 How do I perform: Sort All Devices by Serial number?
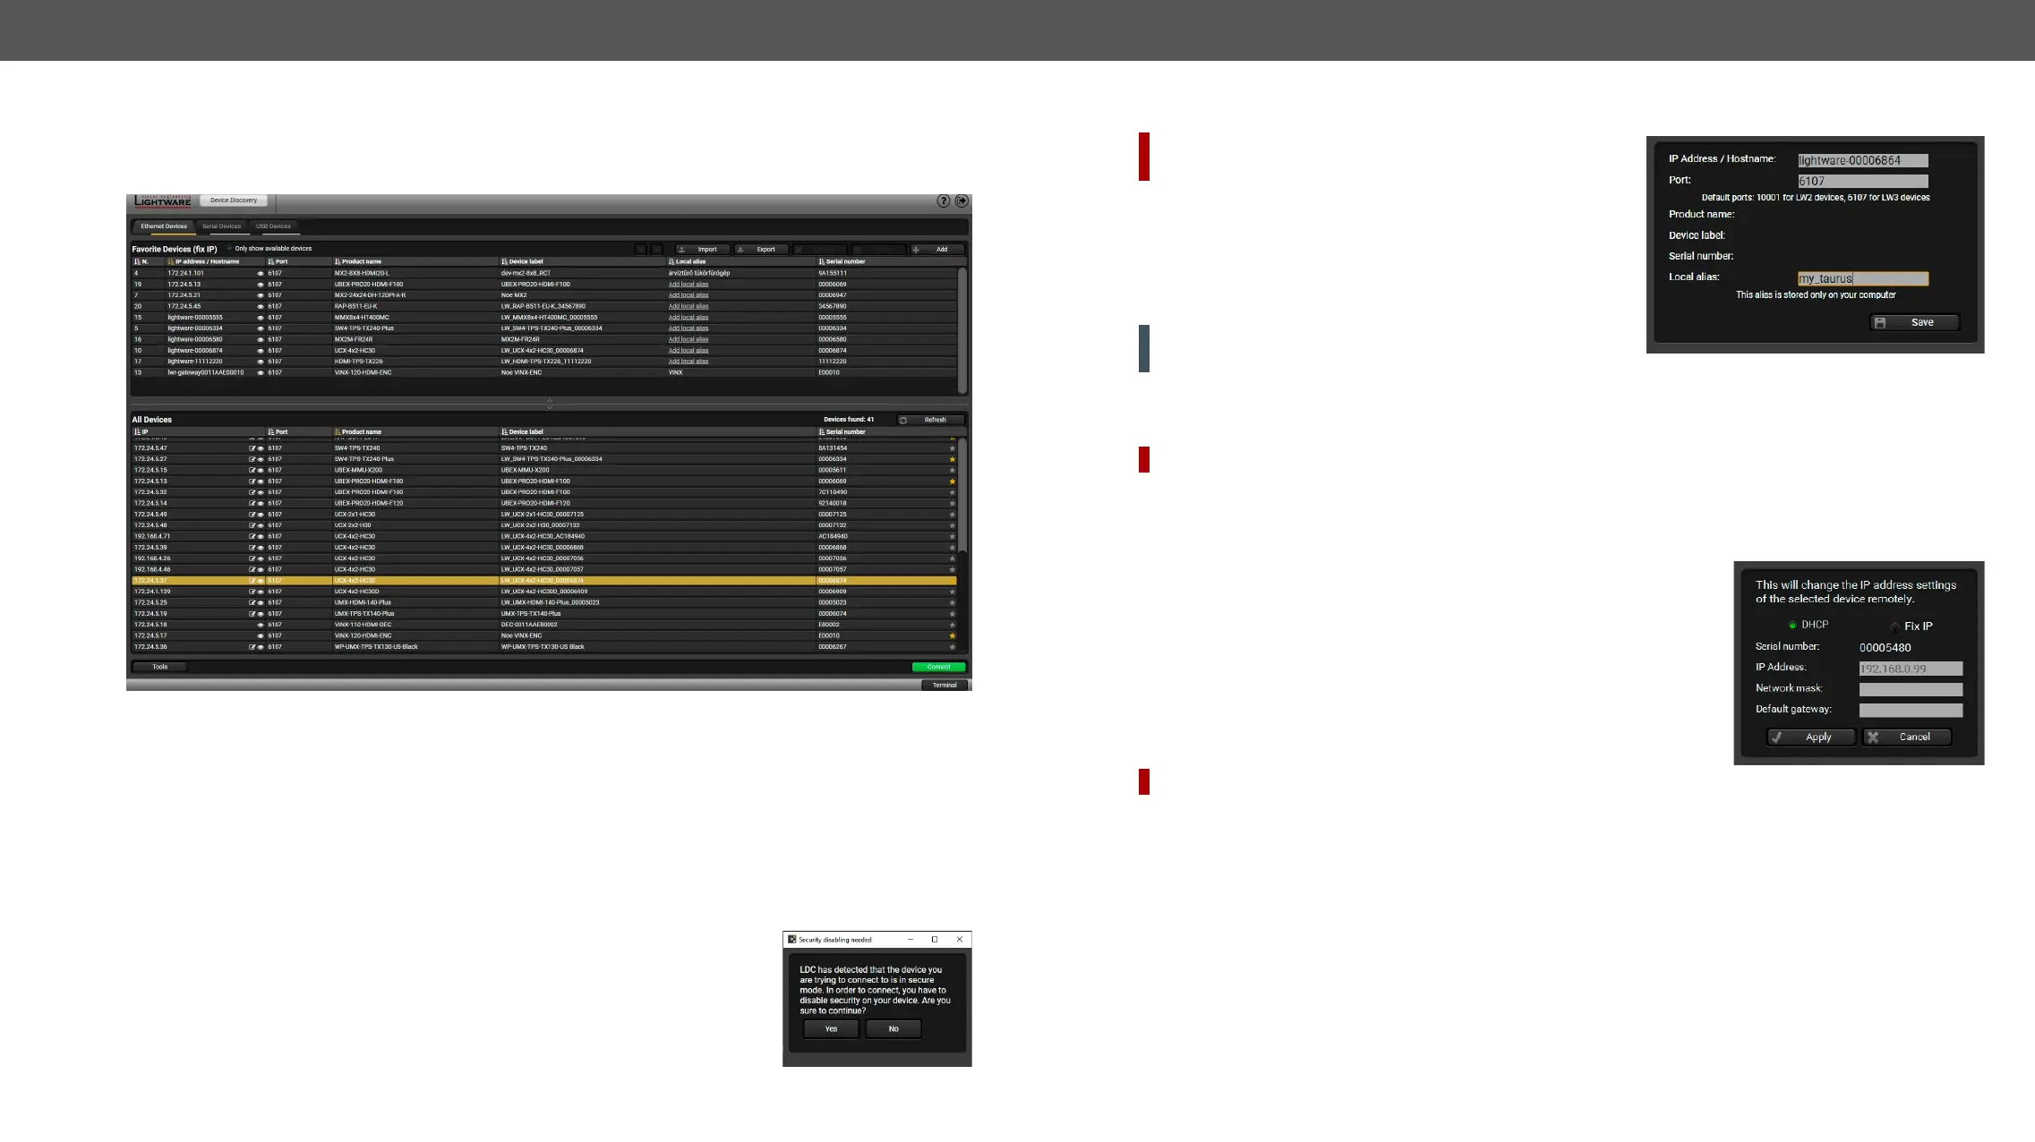(822, 432)
